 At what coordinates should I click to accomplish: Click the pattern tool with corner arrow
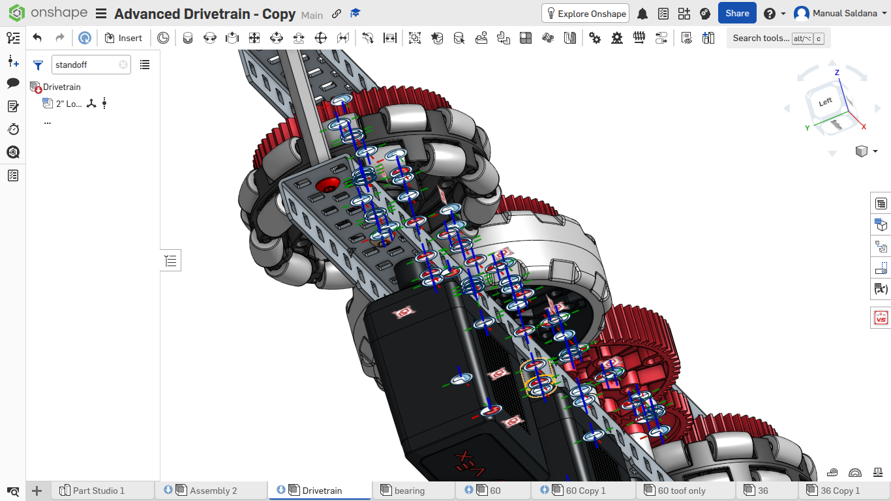click(x=504, y=38)
